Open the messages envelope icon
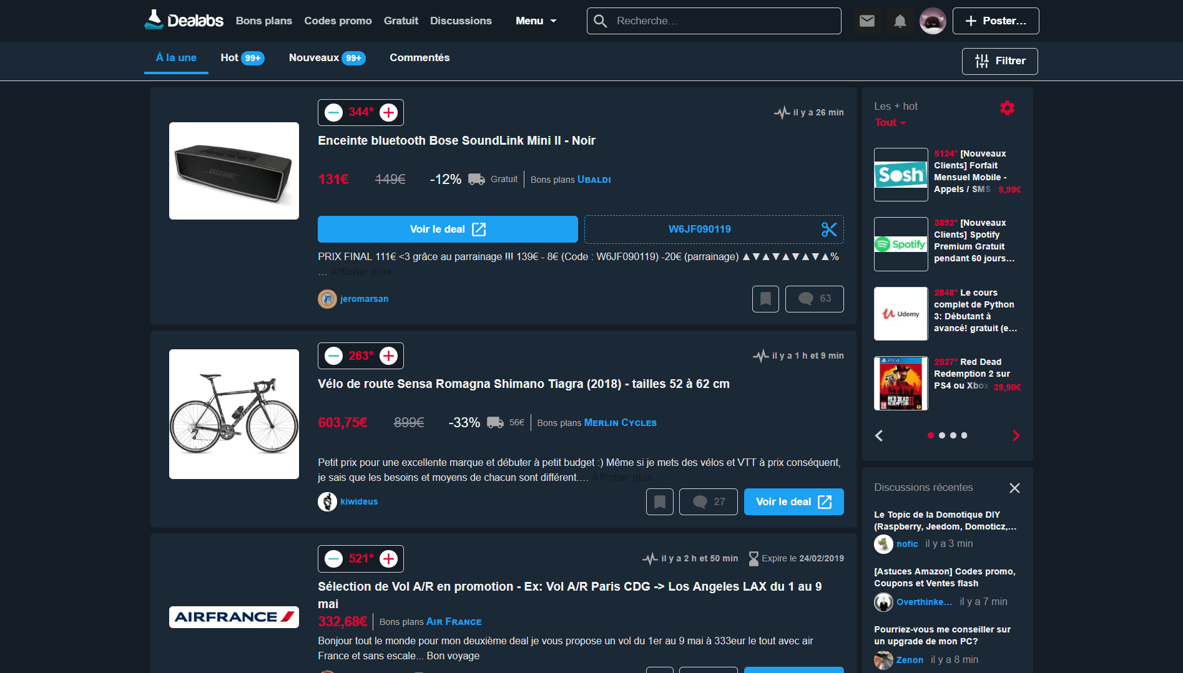1183x673 pixels. pos(867,21)
